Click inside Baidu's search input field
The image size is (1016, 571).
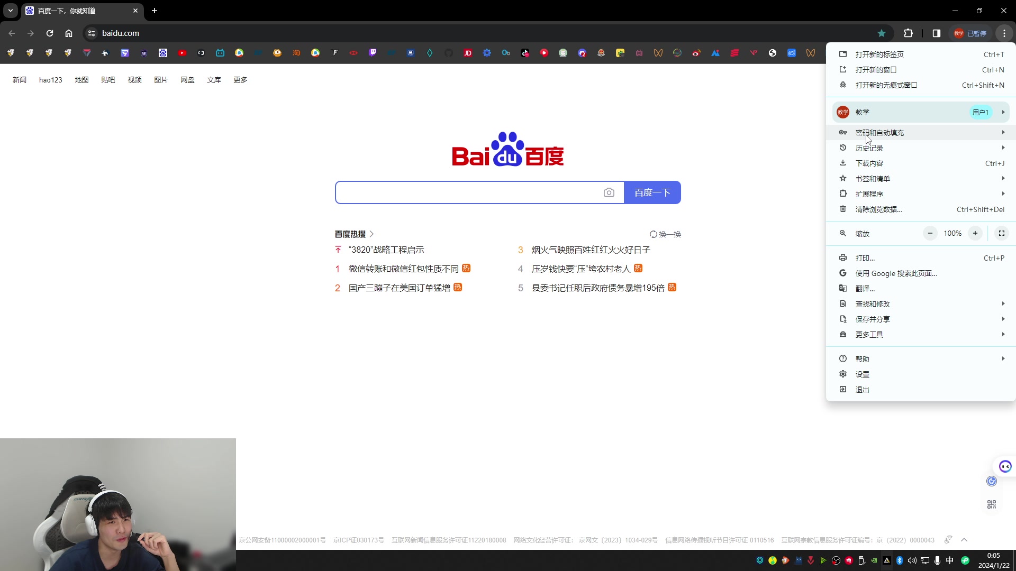click(x=466, y=192)
